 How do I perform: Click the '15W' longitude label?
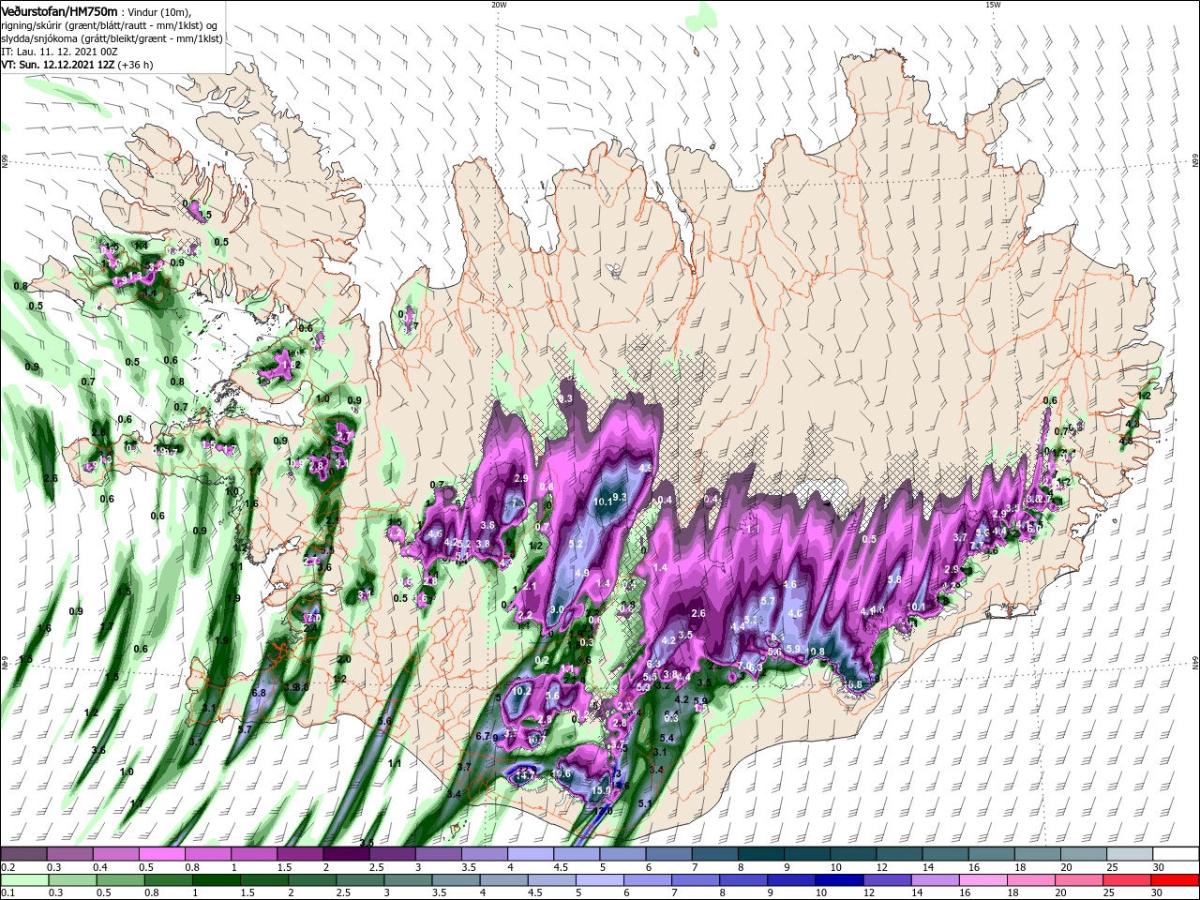[993, 5]
